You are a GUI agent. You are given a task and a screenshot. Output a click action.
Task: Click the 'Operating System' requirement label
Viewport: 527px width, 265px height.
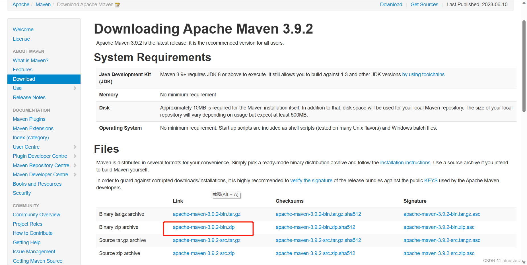(120, 128)
